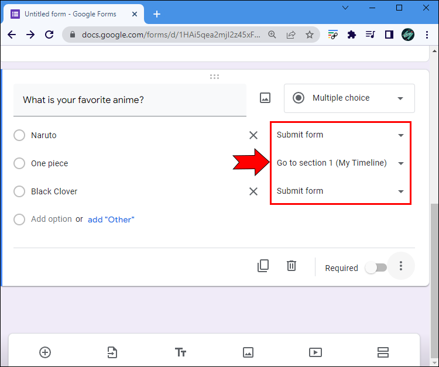
Task: Select the Black Clover radio button
Action: (19, 191)
